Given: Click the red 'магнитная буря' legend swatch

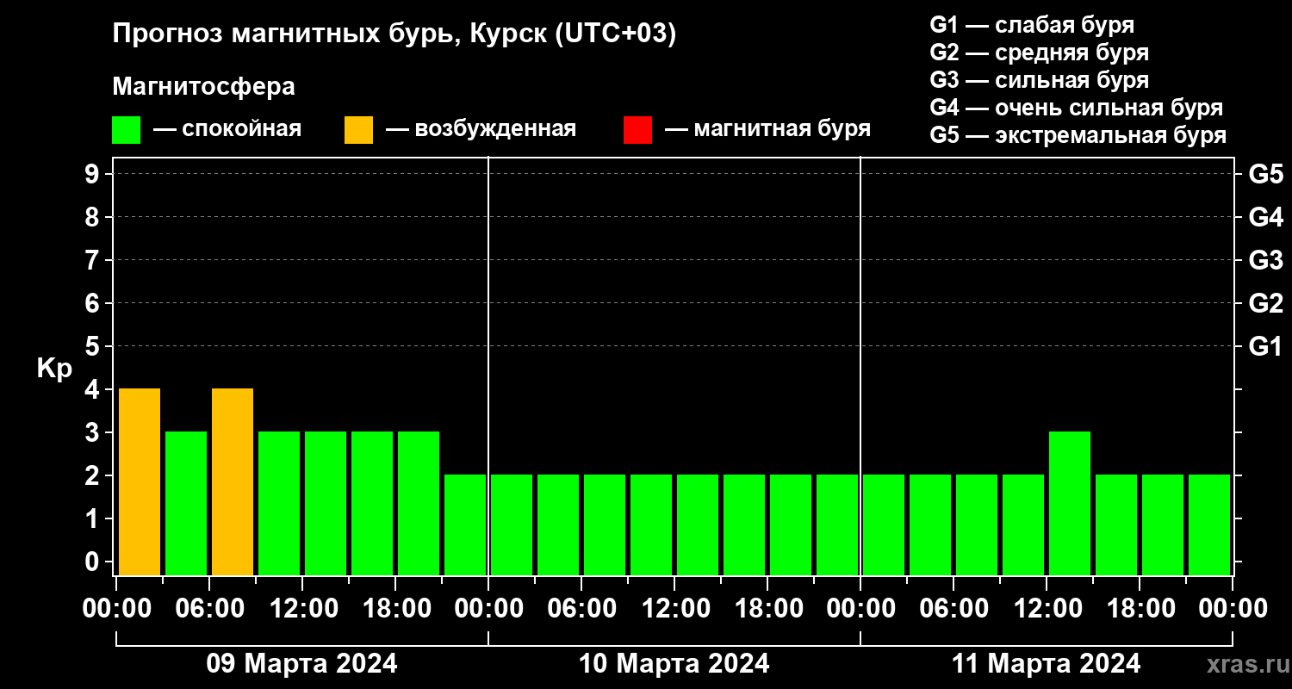Looking at the screenshot, I should click(637, 130).
